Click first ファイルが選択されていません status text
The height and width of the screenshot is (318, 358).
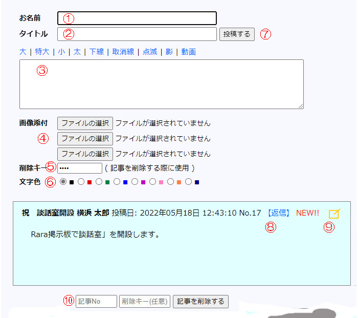tap(163, 123)
